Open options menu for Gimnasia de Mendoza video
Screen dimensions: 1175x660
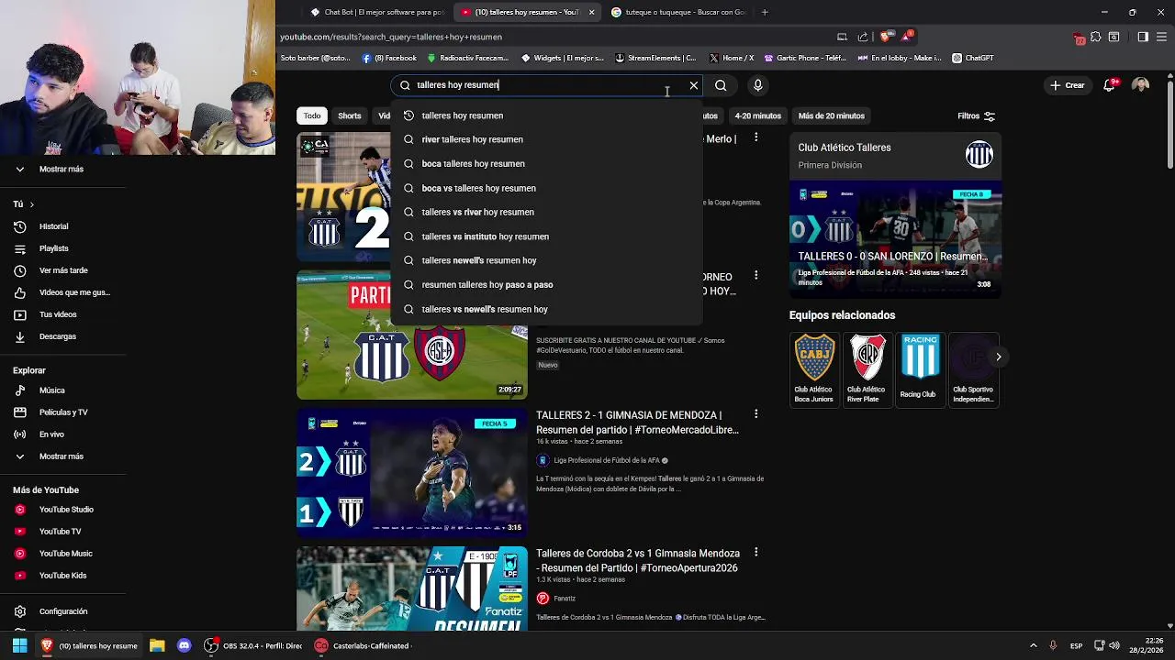click(755, 414)
